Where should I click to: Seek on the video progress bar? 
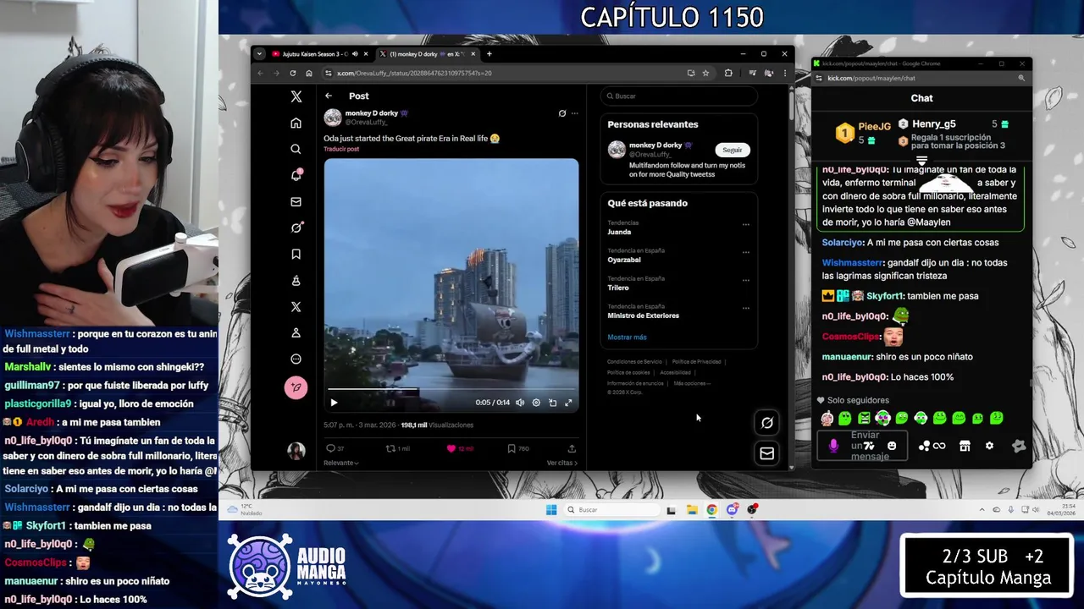pos(451,390)
